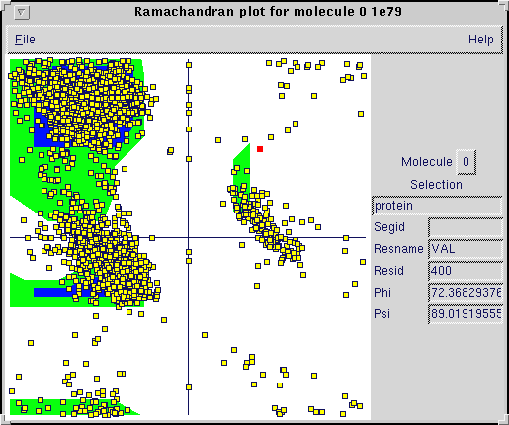509x425 pixels.
Task: Click the Phi value field
Action: tap(466, 293)
